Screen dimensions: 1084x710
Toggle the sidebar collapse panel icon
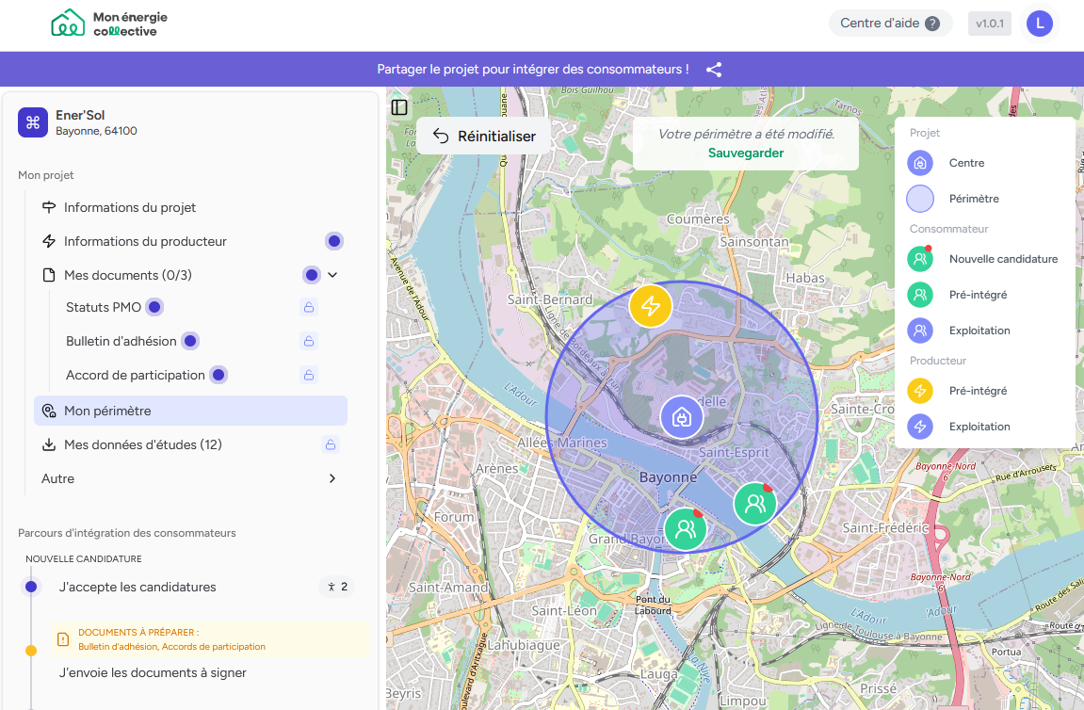(399, 107)
